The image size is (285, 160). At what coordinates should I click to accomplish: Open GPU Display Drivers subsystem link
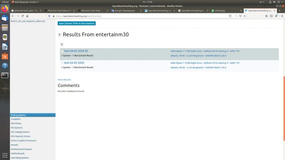click(x=20, y=132)
